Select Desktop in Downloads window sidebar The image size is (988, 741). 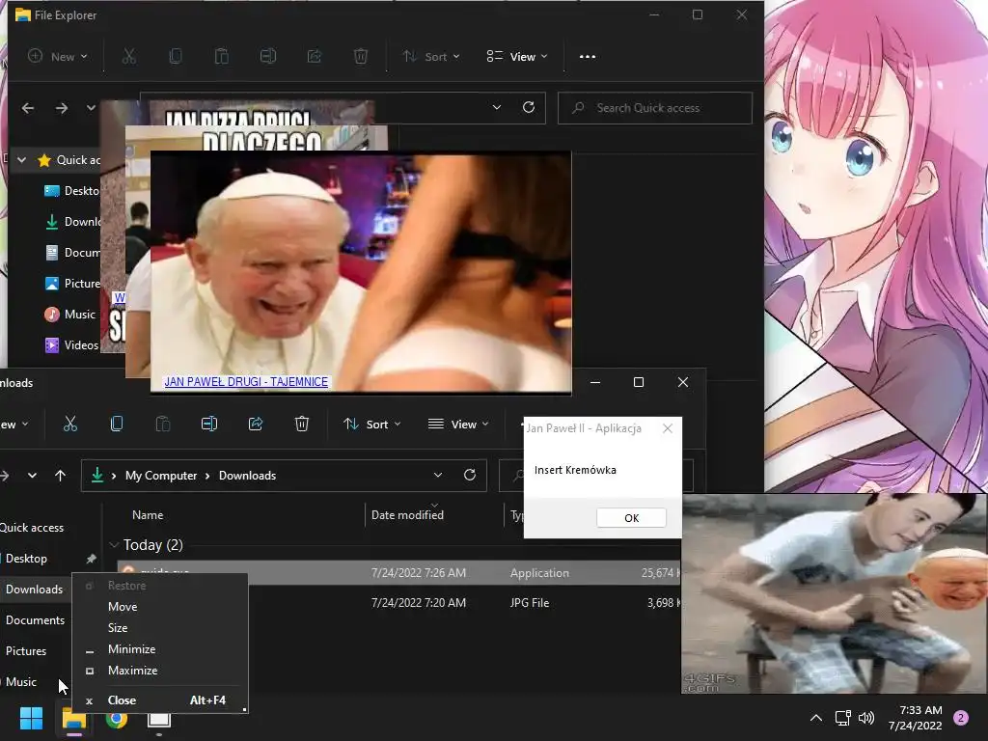(x=26, y=559)
